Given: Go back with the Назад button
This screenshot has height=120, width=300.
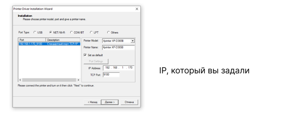Looking at the screenshot, I should 92,102.
